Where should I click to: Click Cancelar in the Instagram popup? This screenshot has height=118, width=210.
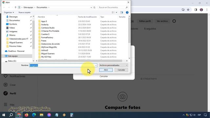(104, 76)
